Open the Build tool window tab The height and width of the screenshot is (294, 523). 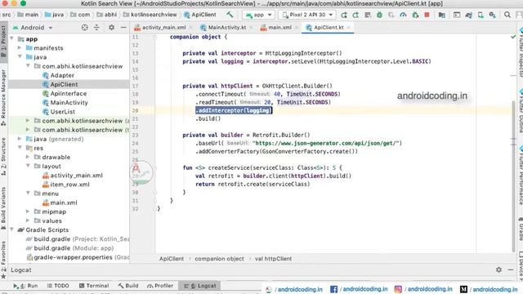tap(128, 286)
